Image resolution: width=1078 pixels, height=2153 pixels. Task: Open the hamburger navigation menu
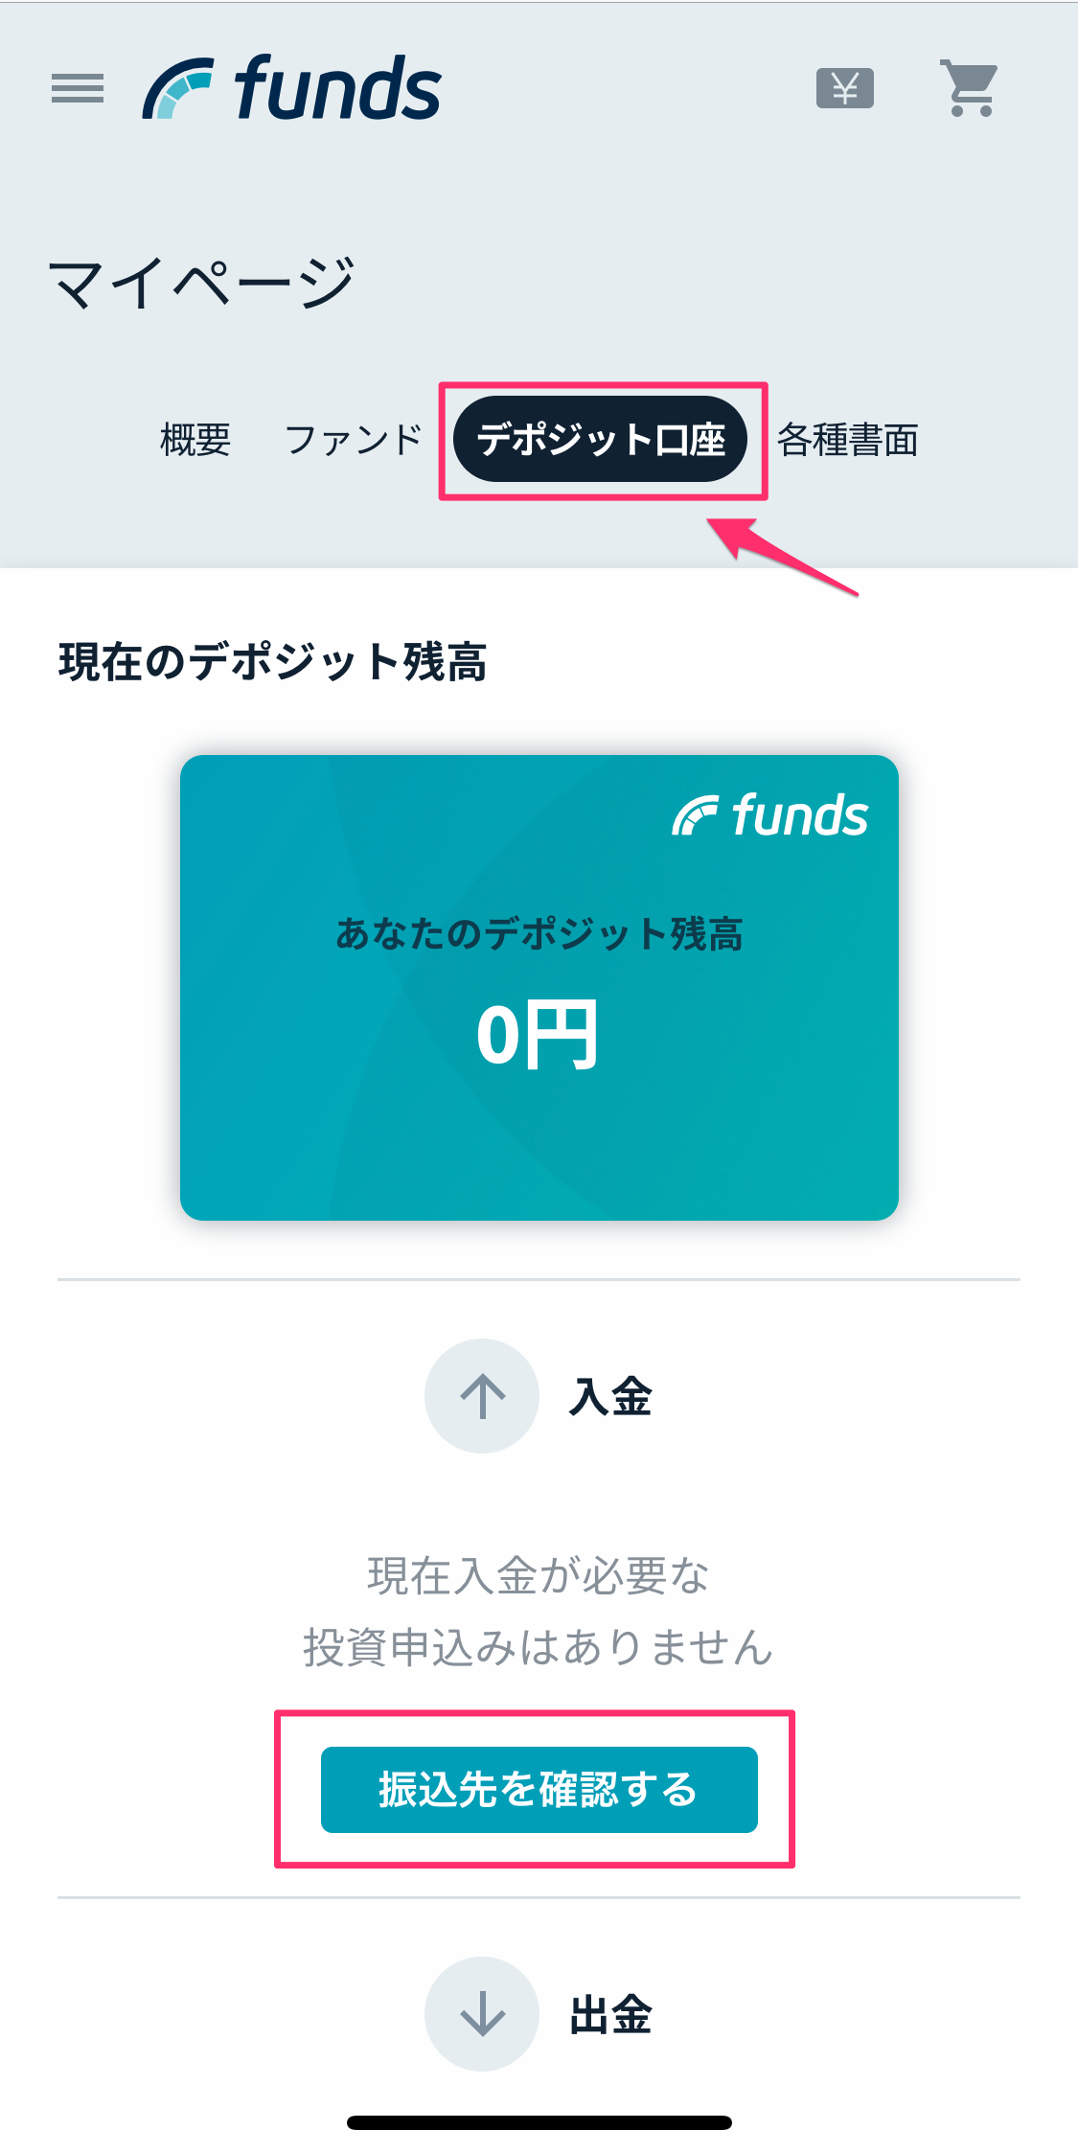pyautogui.click(x=78, y=88)
